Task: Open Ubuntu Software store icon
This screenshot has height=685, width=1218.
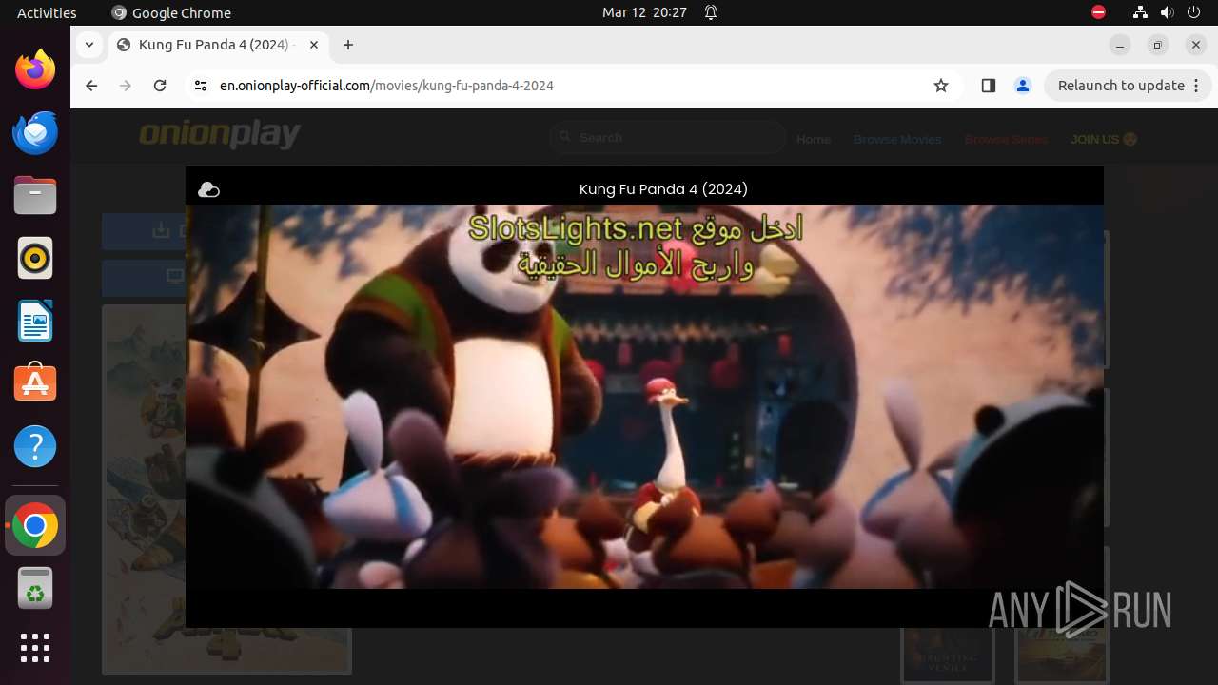Action: pyautogui.click(x=35, y=383)
